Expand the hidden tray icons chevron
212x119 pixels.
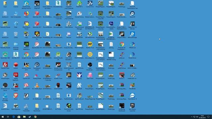click(x=191, y=117)
